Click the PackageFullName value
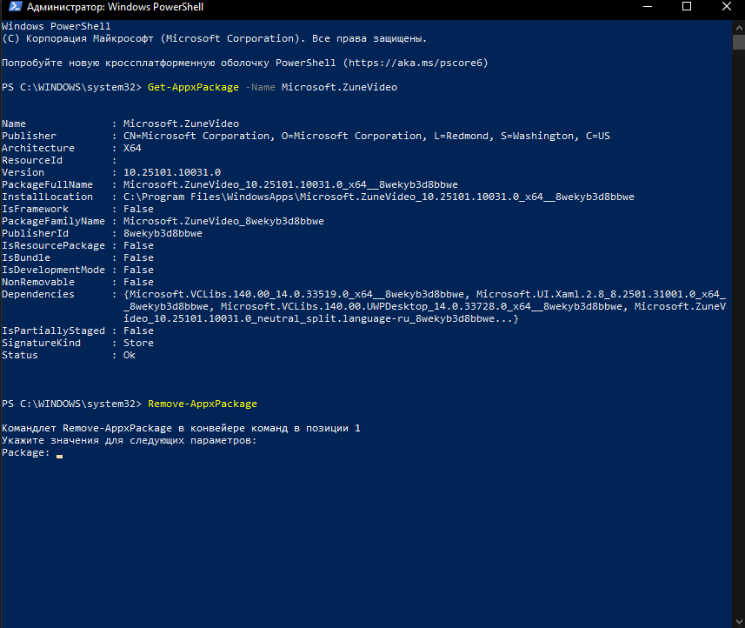 (290, 184)
